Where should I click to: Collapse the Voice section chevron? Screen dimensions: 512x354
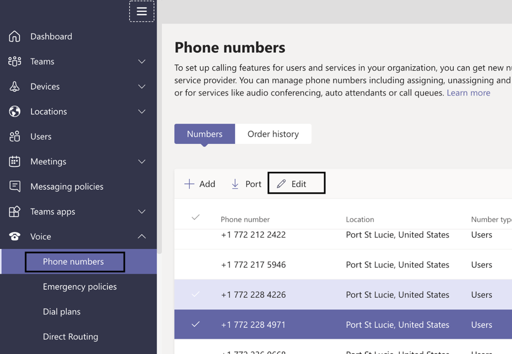point(141,236)
